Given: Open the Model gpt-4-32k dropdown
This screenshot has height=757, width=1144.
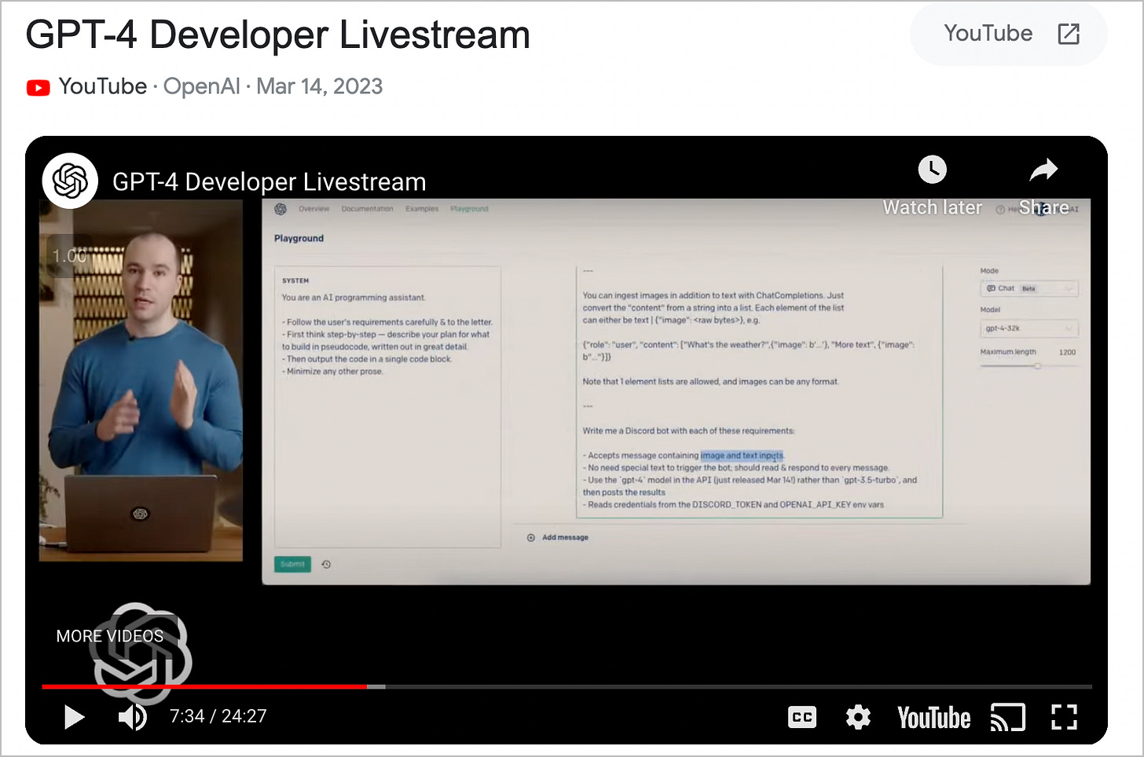Looking at the screenshot, I should (x=1029, y=328).
